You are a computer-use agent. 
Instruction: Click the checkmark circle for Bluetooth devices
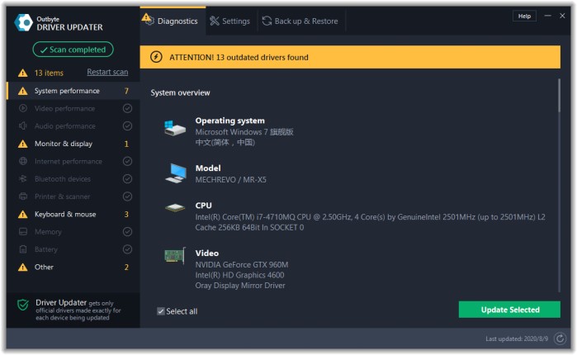pos(127,179)
